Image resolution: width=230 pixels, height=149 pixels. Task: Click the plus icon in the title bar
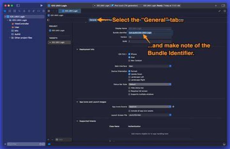coord(216,5)
